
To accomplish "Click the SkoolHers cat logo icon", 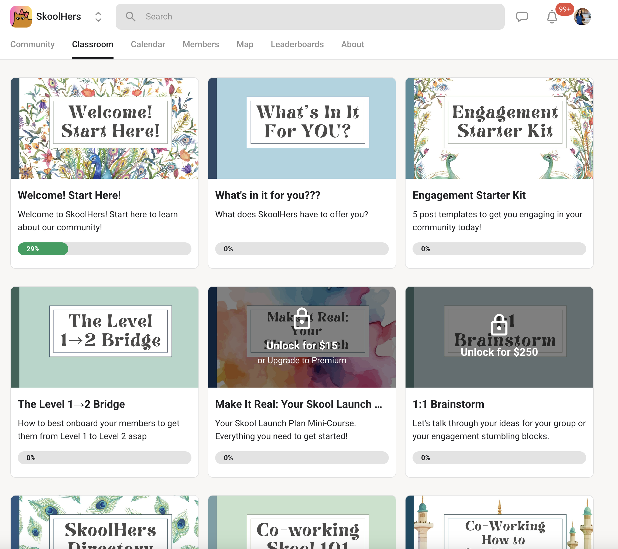I will click(21, 17).
